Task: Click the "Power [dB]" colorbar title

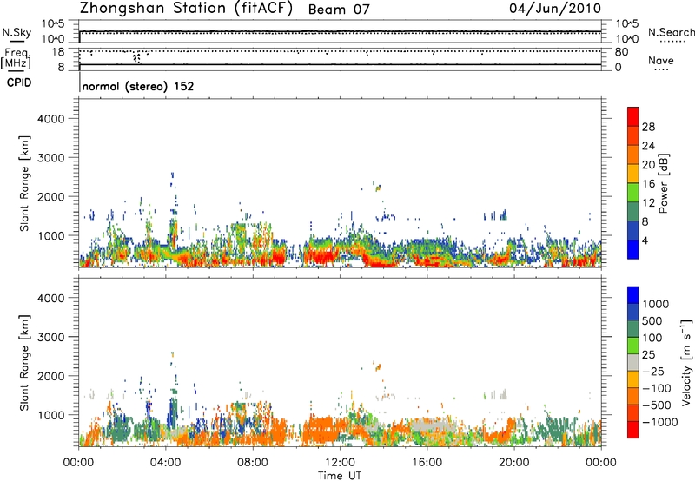Action: pos(663,183)
